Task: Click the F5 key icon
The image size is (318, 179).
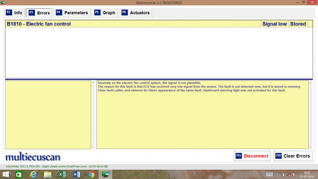Action: pyautogui.click(x=97, y=12)
